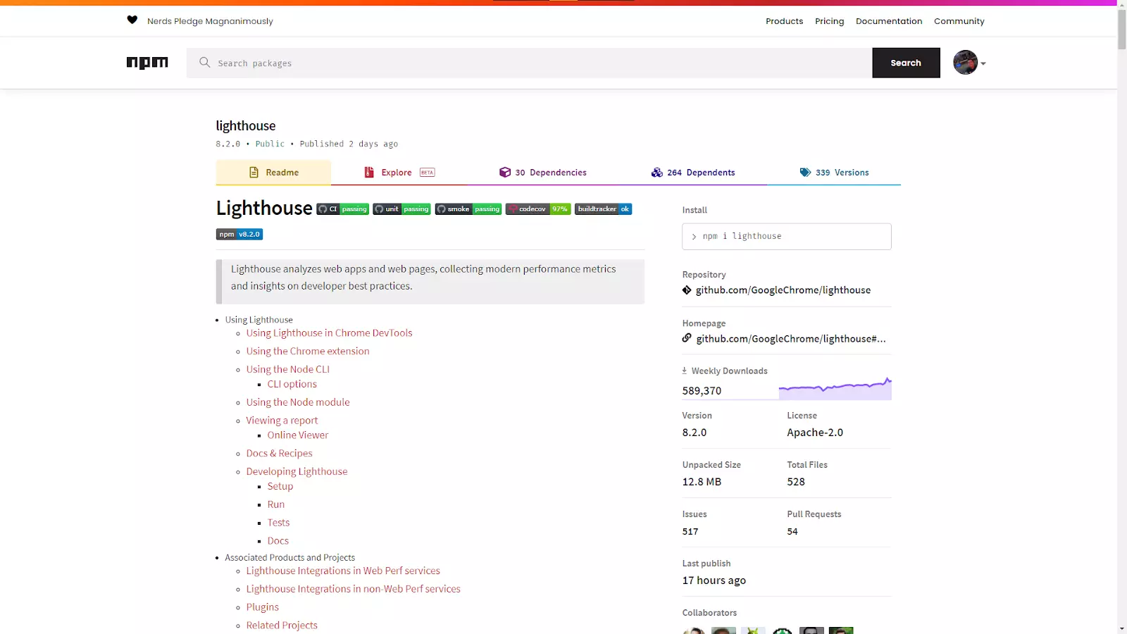Screen dimensions: 1127x634
Task: Open the Setup link
Action: coord(280,487)
